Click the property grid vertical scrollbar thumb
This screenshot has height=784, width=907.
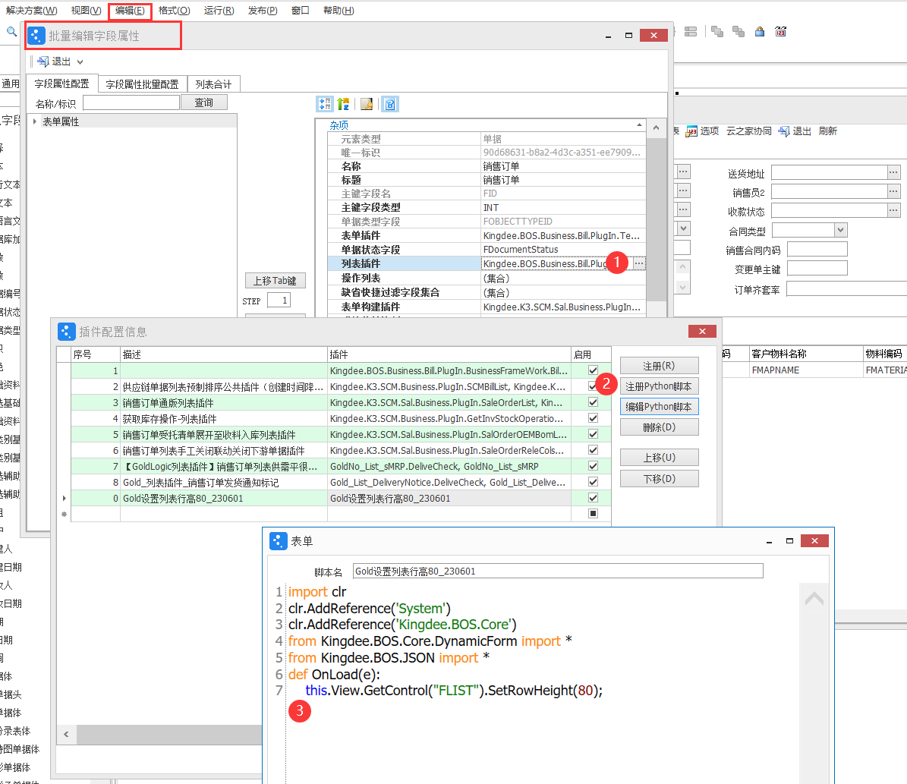click(x=656, y=220)
